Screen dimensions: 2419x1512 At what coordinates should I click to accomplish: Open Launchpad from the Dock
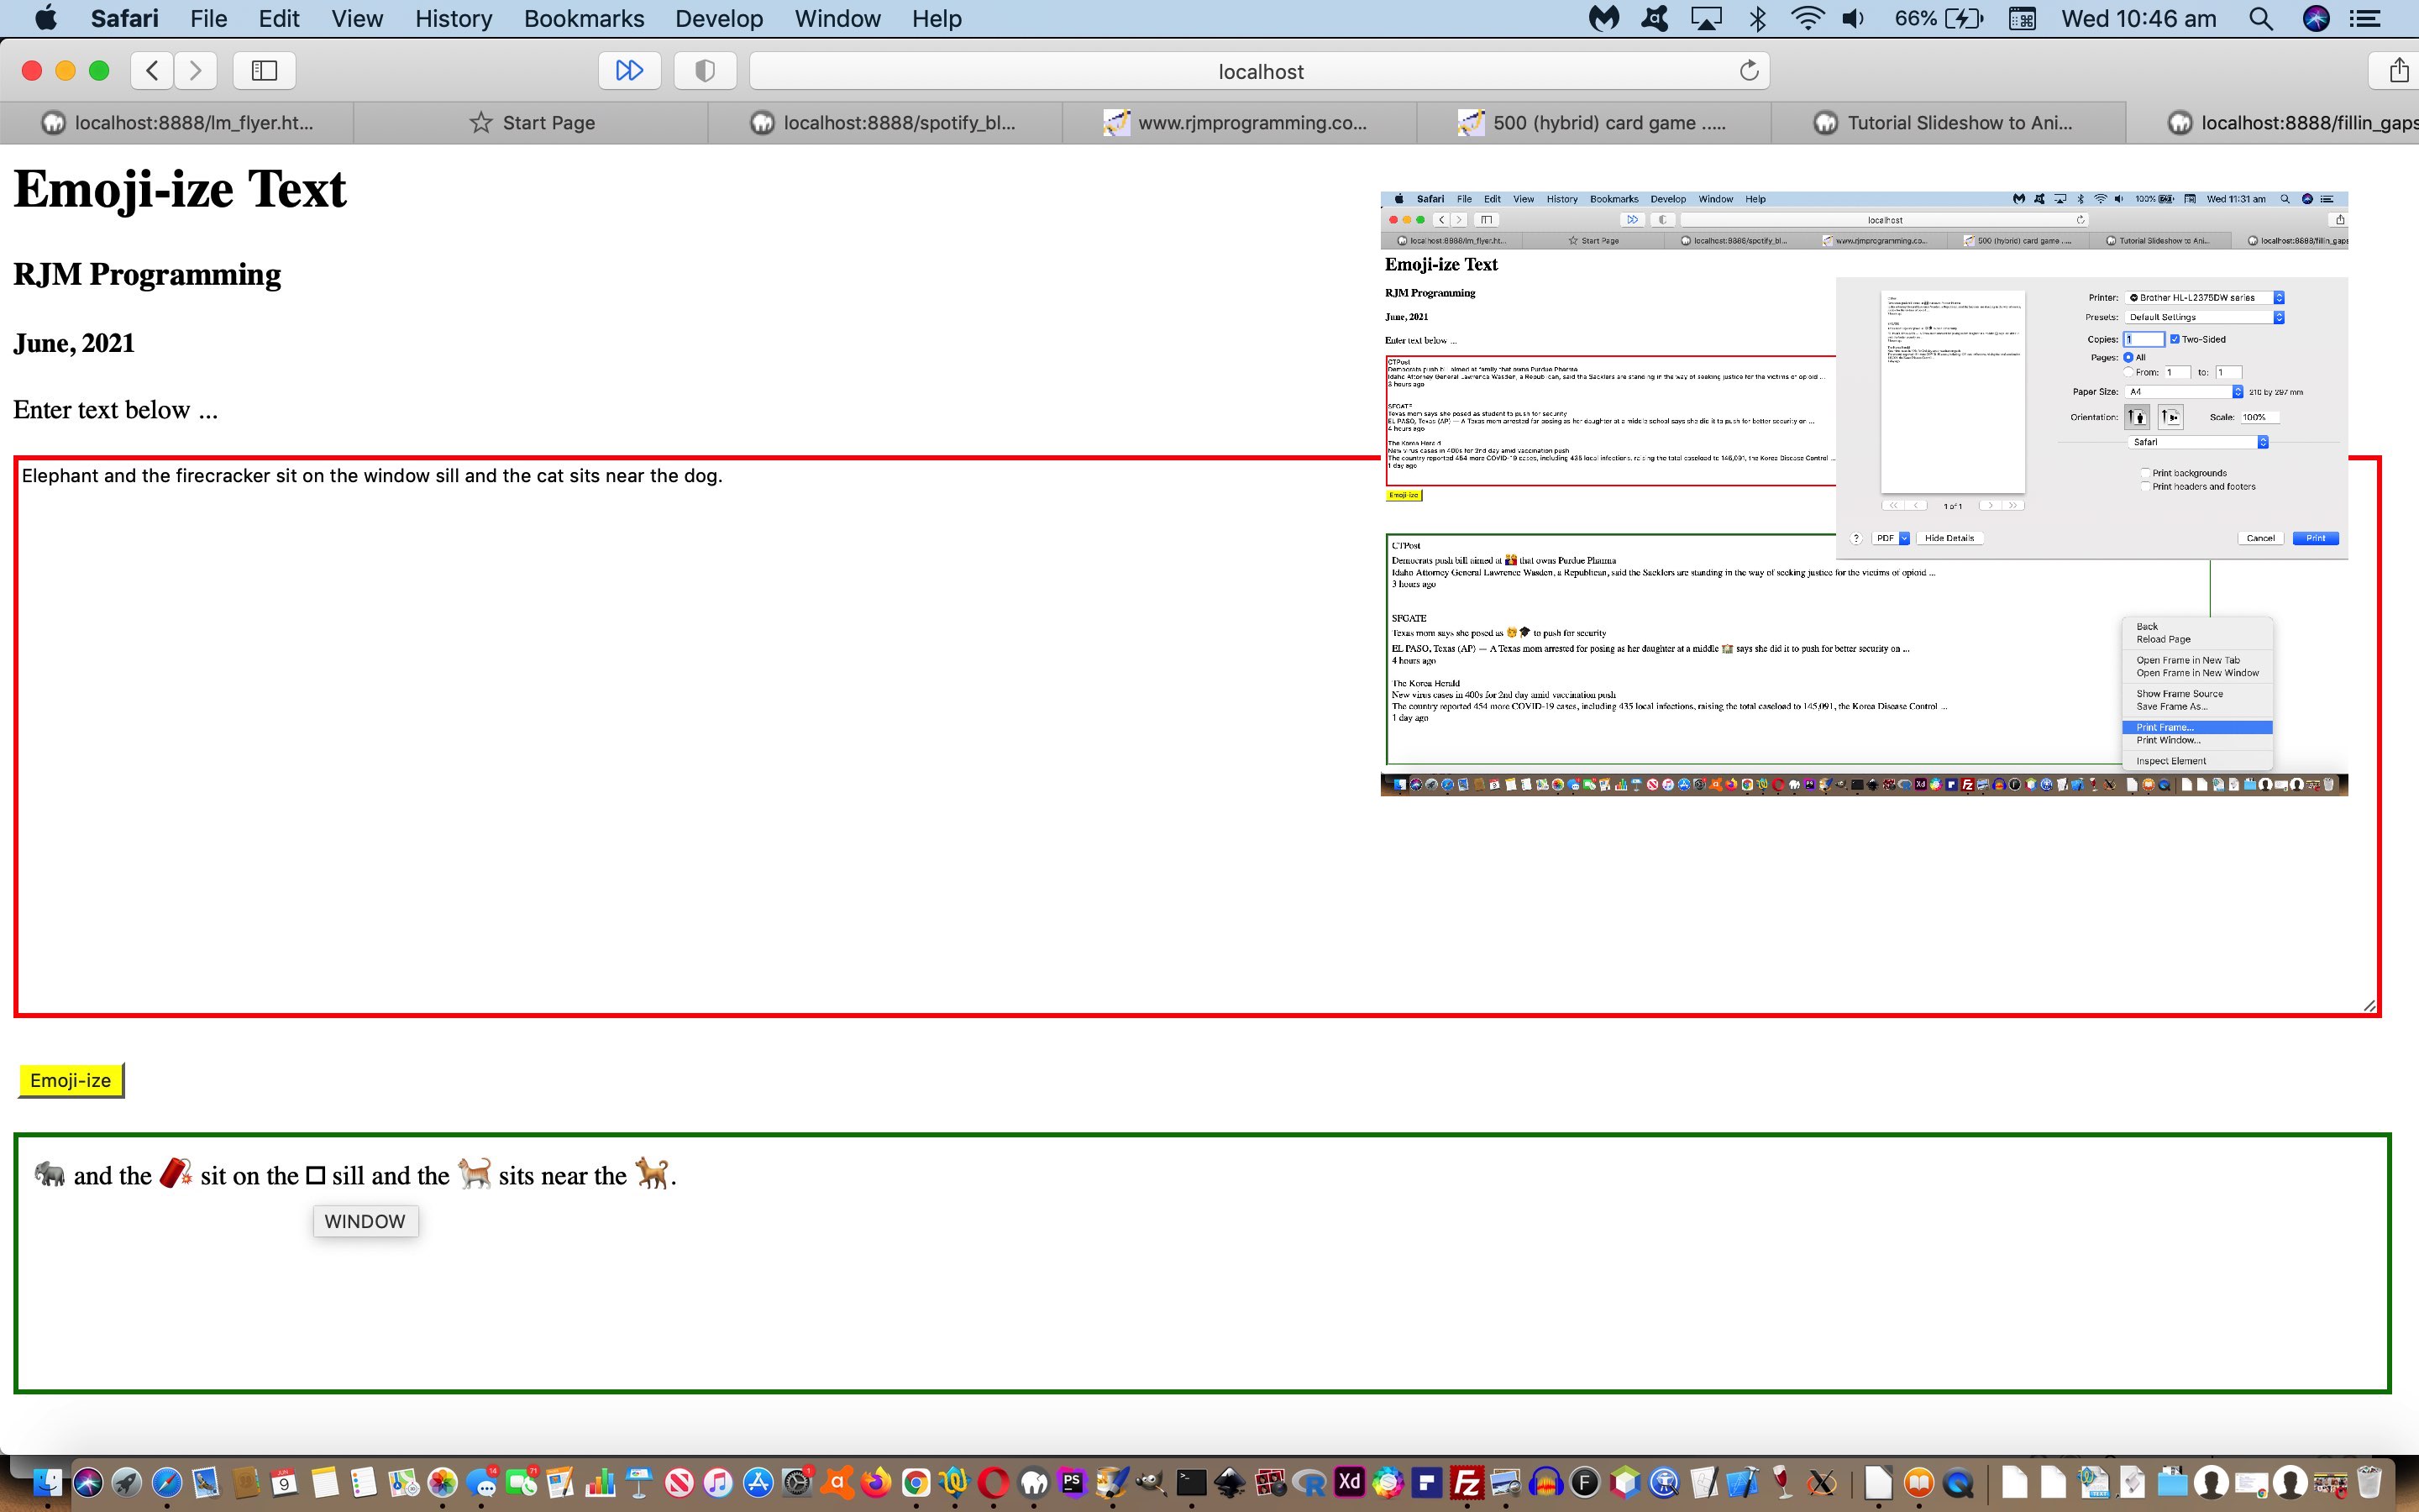pos(126,1482)
